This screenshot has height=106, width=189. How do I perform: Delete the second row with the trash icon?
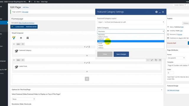160,60
